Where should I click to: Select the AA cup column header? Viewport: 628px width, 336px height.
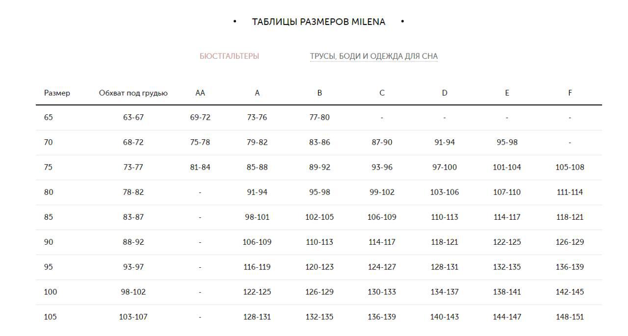pyautogui.click(x=200, y=93)
